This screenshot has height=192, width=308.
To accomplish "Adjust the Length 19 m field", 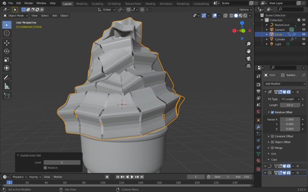I will point(290,105).
